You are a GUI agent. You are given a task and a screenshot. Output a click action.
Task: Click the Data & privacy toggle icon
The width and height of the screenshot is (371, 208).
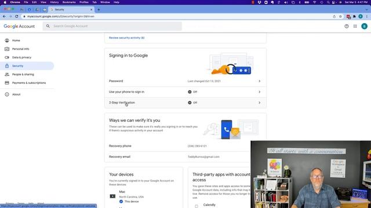(x=7, y=57)
